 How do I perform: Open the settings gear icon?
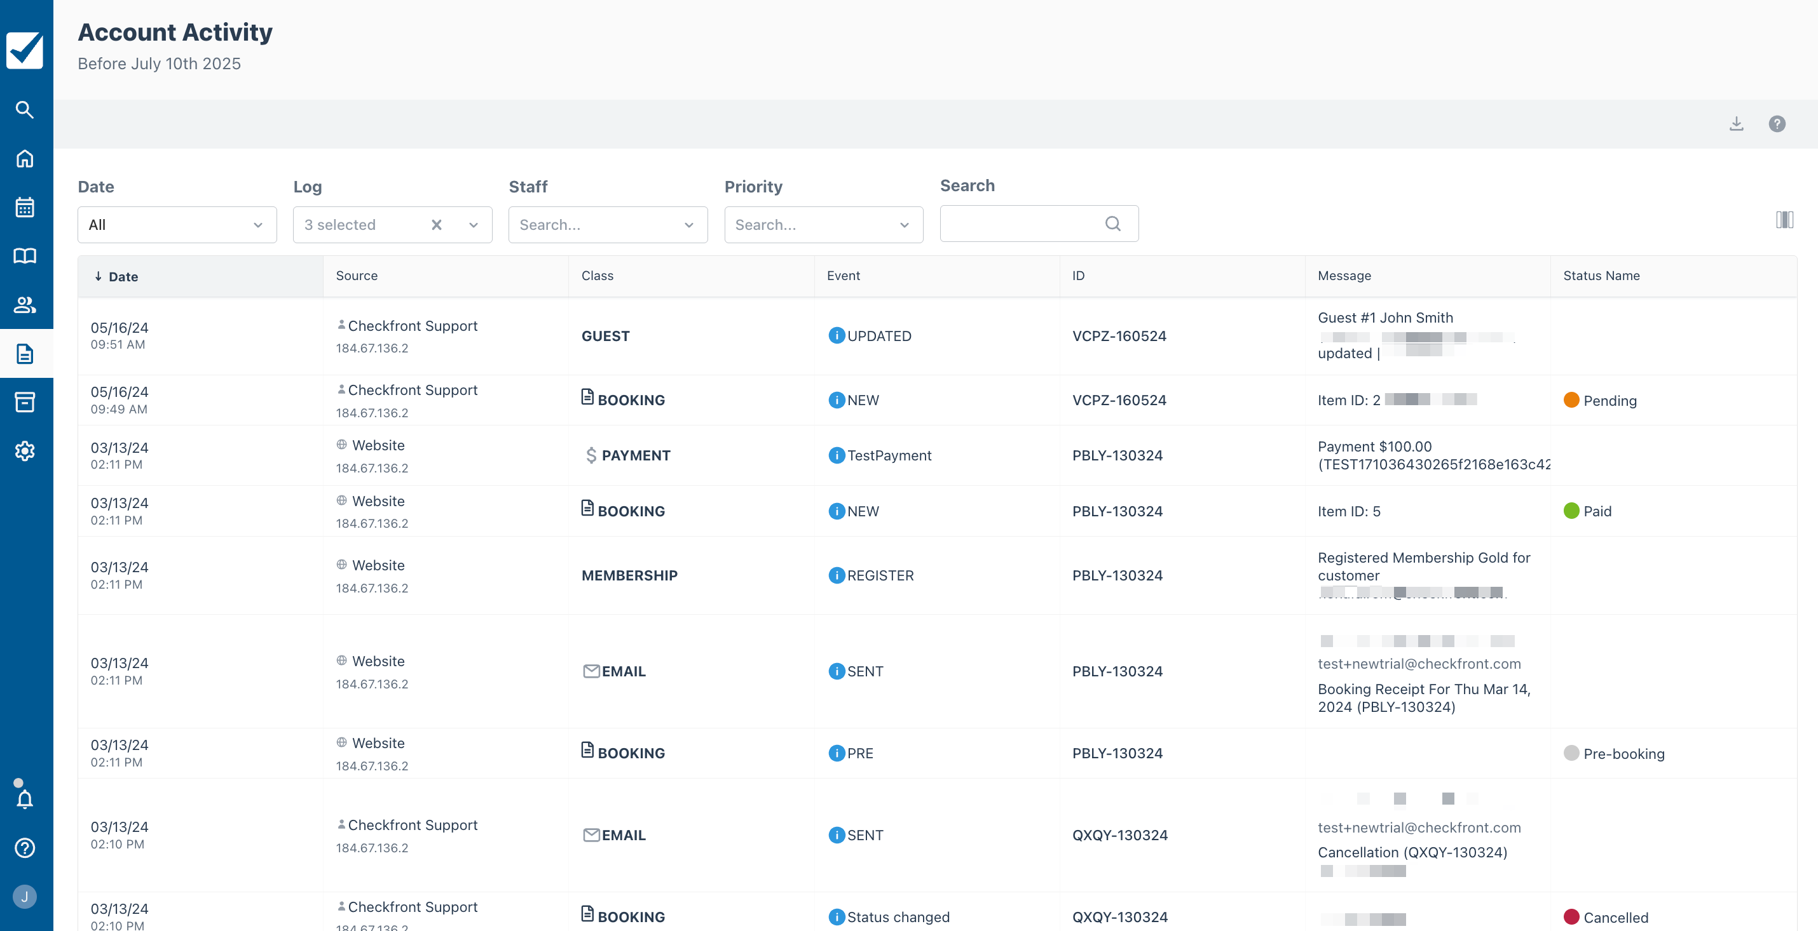pos(25,451)
